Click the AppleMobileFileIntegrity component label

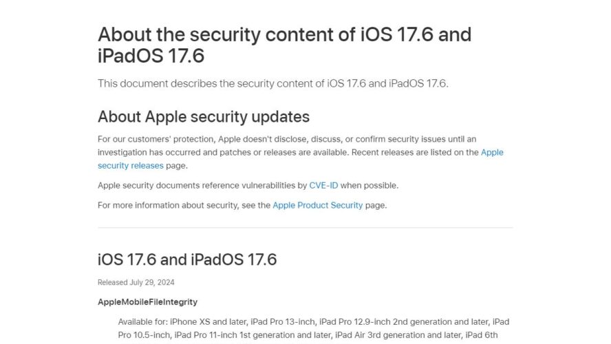pyautogui.click(x=147, y=302)
